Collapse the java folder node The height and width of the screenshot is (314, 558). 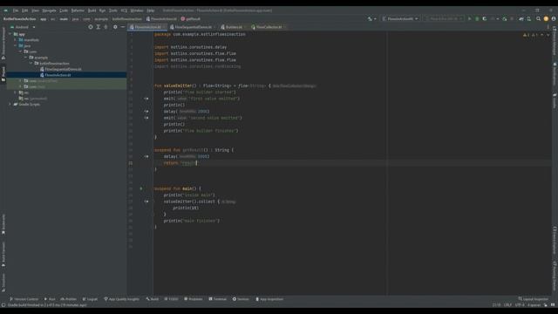tap(16, 46)
